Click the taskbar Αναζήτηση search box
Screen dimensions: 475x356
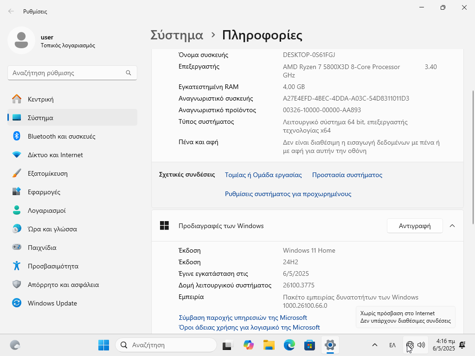pyautogui.click(x=166, y=345)
